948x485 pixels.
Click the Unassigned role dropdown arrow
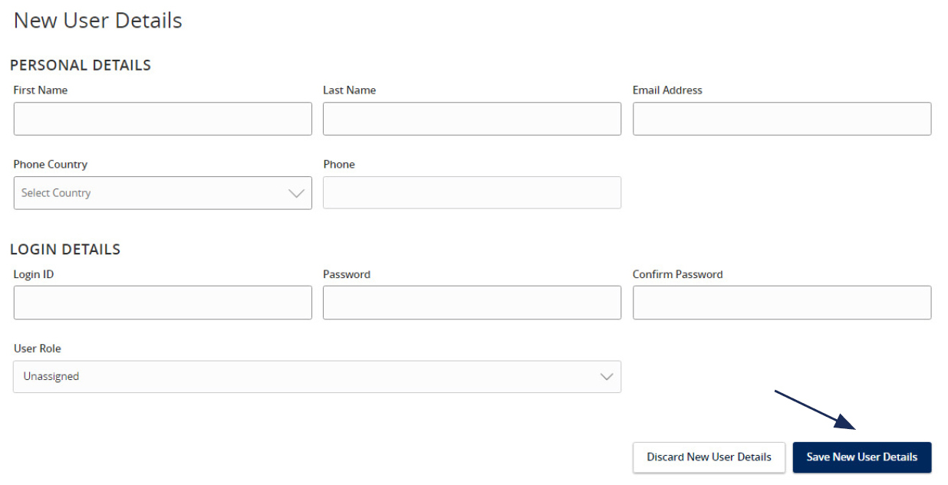[605, 376]
